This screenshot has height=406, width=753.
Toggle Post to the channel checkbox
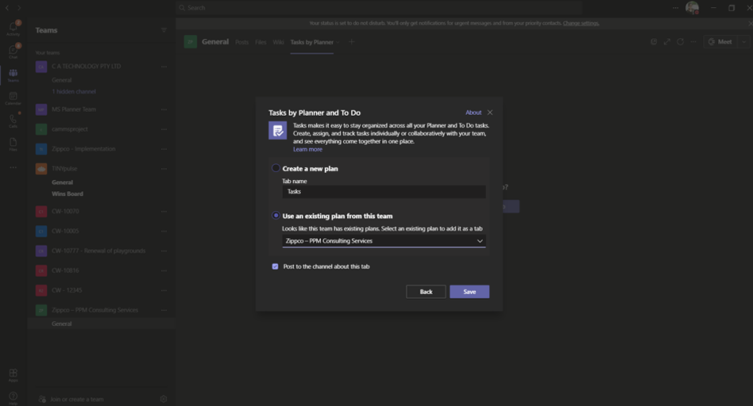tap(275, 266)
